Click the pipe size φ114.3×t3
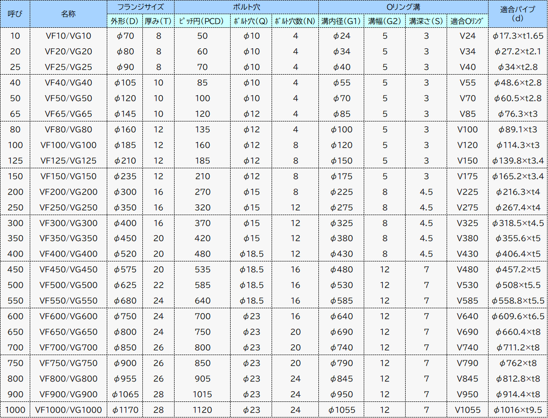Screen dimensions: 548x418 (x=518, y=145)
